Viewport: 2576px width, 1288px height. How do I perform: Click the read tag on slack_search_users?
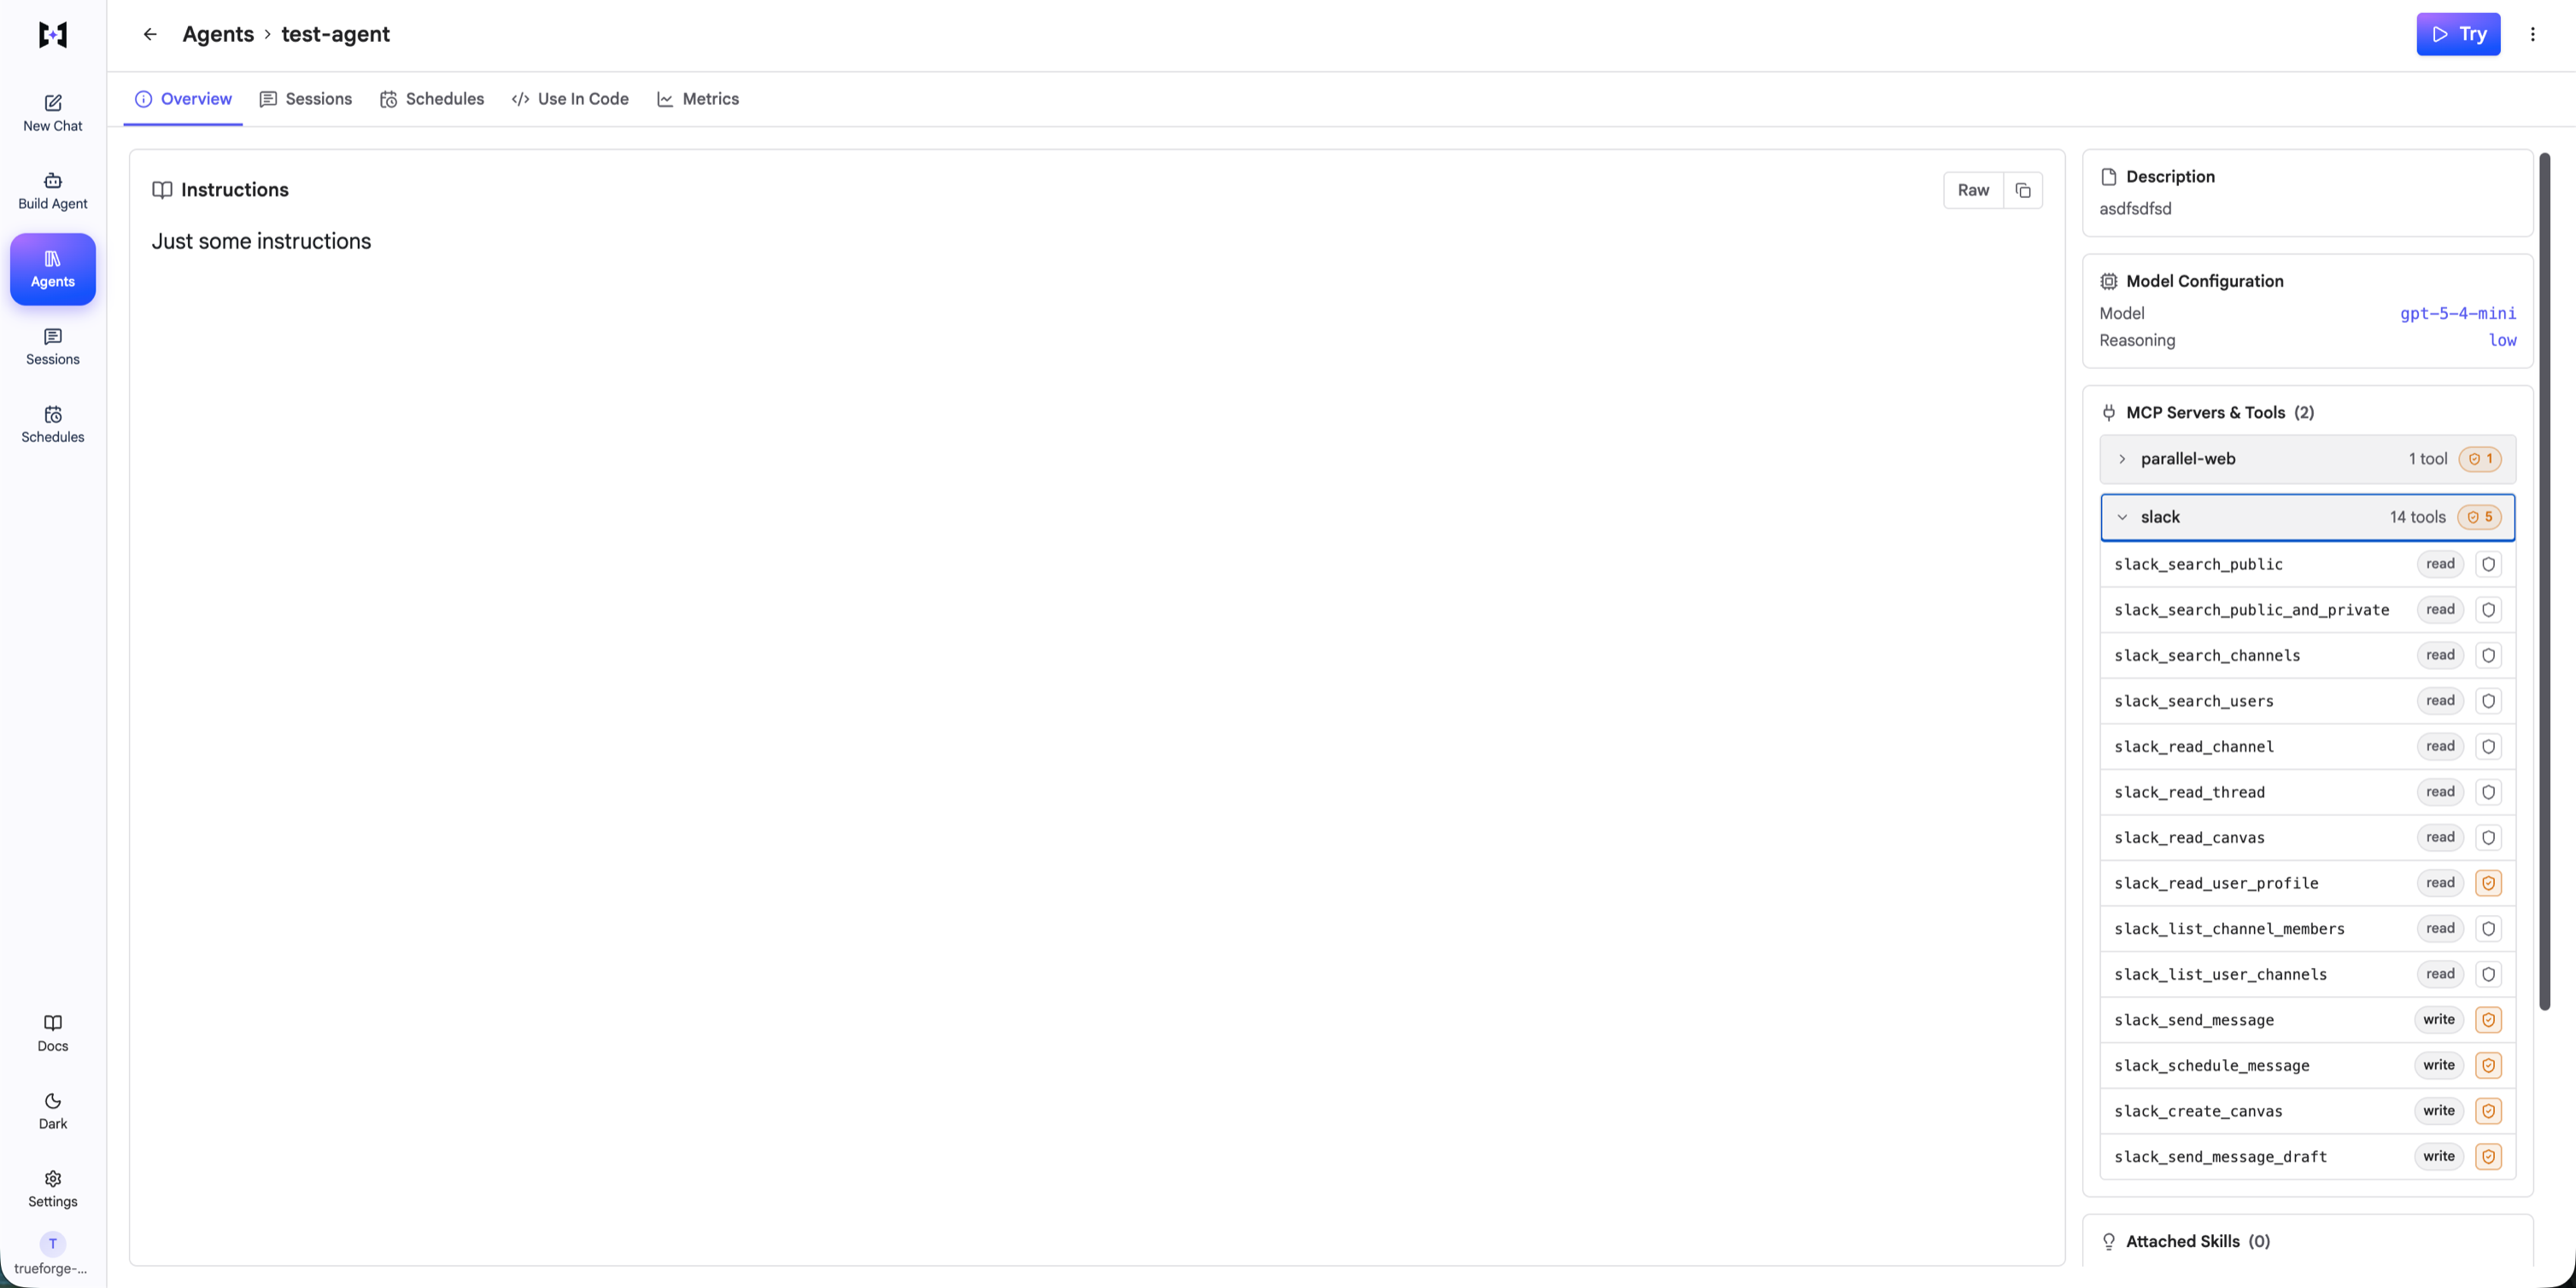(x=2440, y=701)
